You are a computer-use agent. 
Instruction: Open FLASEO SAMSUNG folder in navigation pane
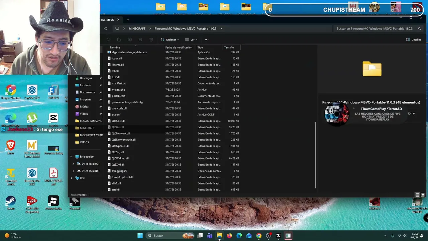[x=89, y=121]
